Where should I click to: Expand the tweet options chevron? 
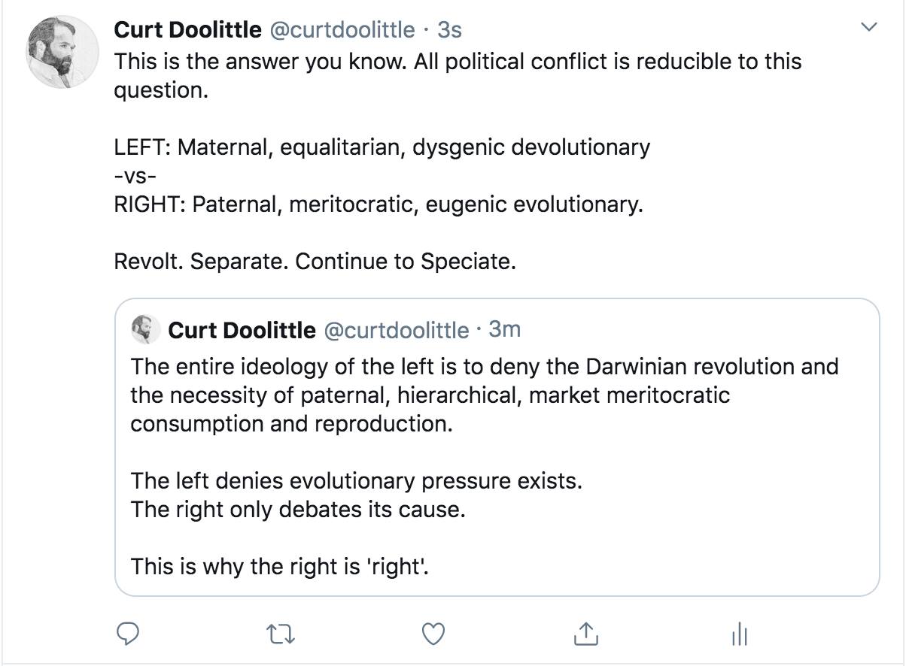coord(868,28)
